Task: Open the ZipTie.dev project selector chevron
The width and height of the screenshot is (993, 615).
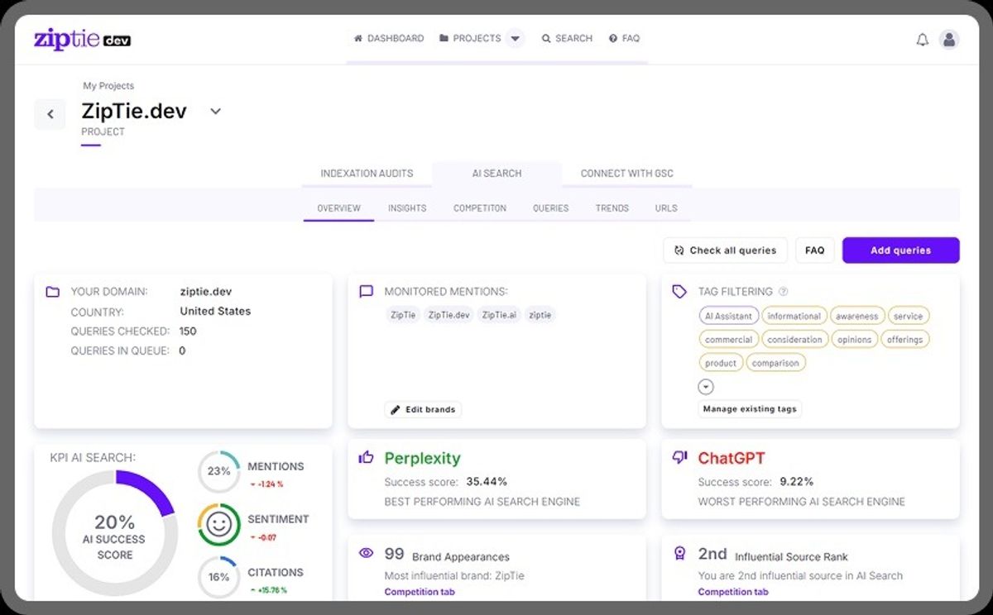Action: [215, 112]
